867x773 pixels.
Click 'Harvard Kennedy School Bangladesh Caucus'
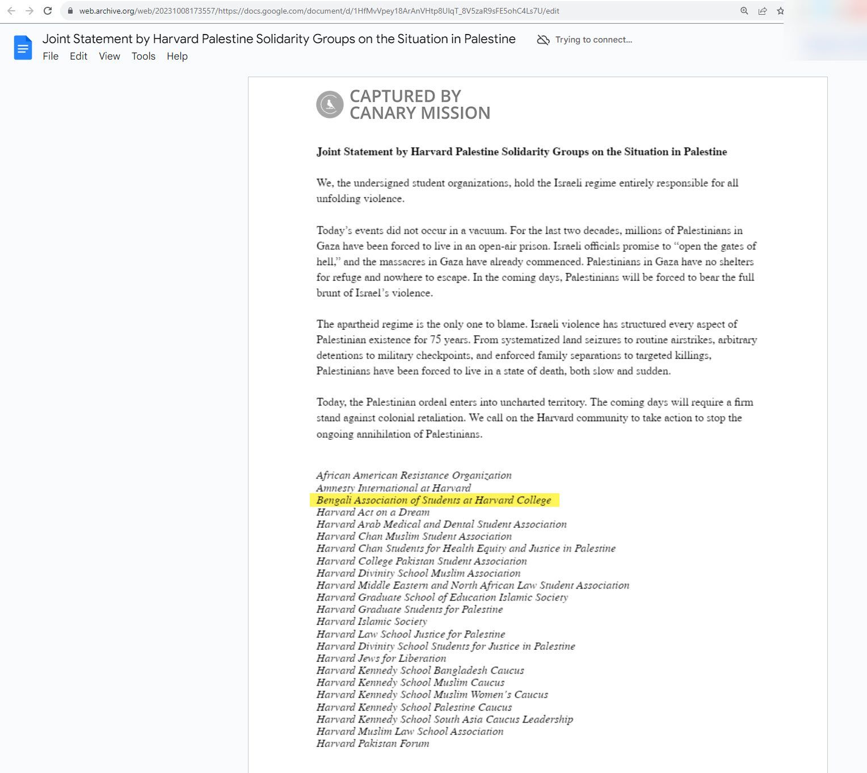(420, 670)
